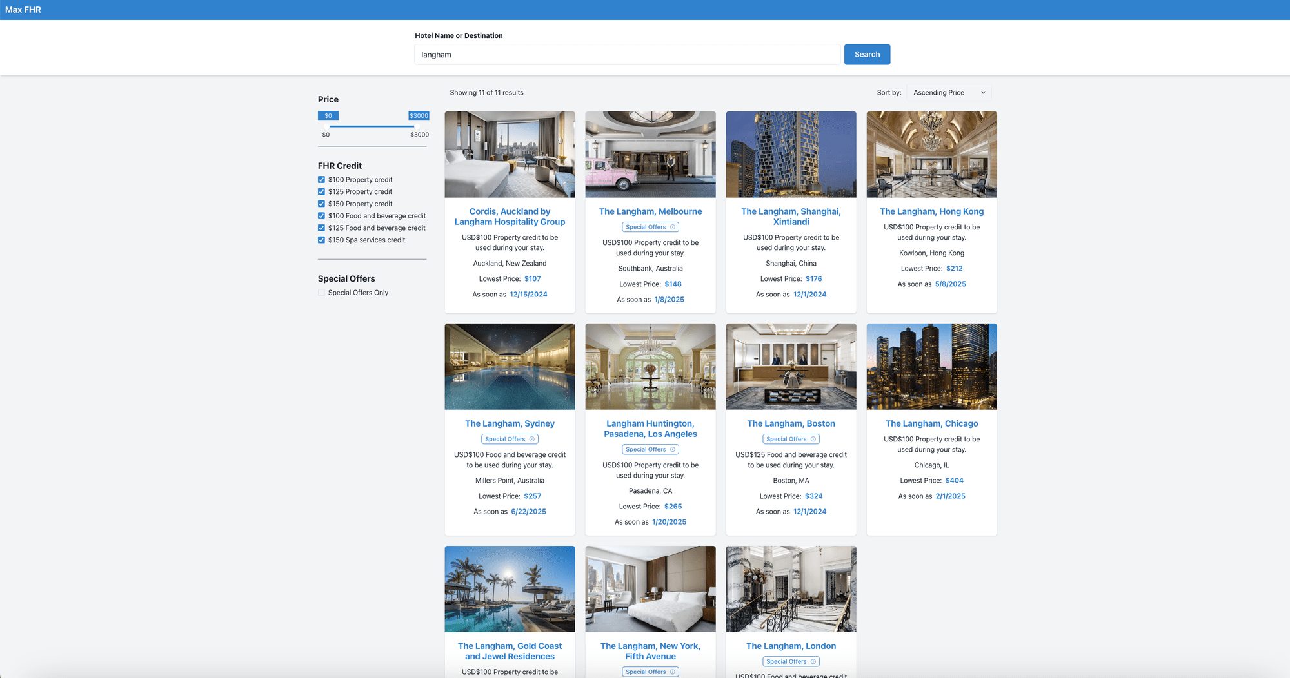
Task: Click Sydney date 6/22/2025
Action: point(528,512)
